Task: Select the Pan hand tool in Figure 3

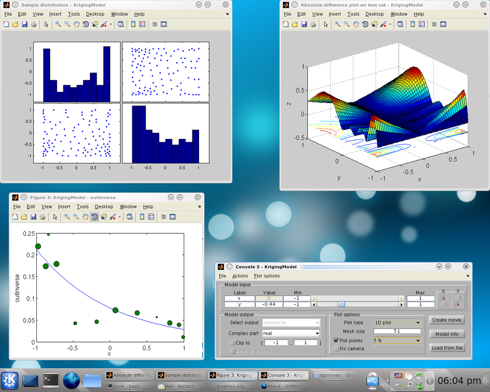Action: 85,217
